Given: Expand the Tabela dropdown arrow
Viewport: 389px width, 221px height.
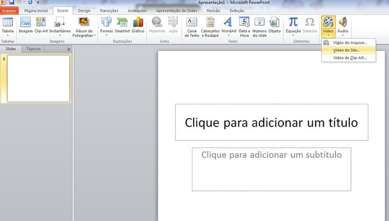Looking at the screenshot, I should tap(8, 35).
